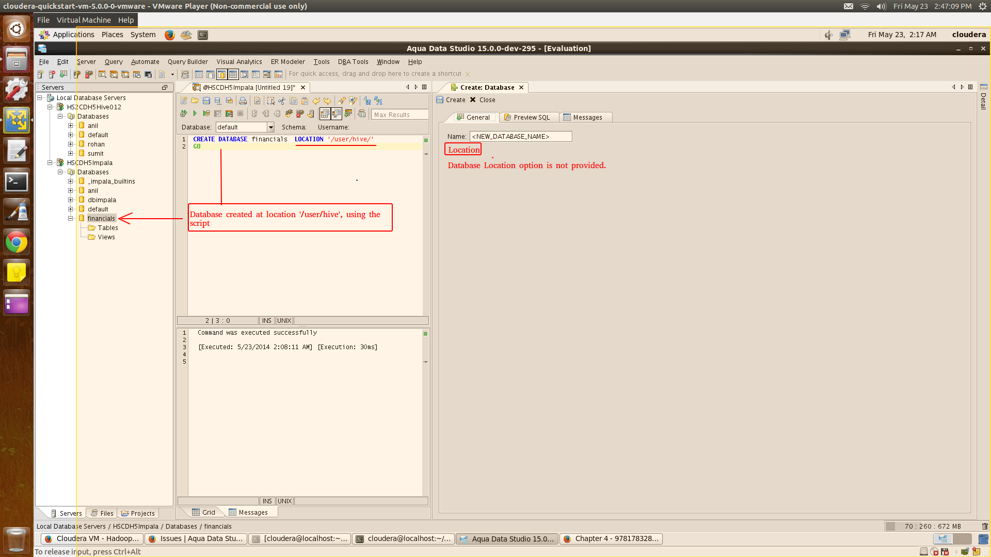Open the Query Analyzer magnifier icon in main toolbar
This screenshot has width=991, height=557.
102,74
